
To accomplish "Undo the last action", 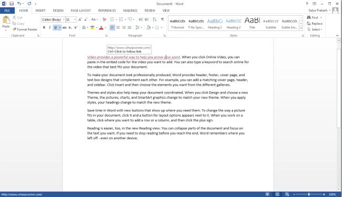I will pos(19,4).
